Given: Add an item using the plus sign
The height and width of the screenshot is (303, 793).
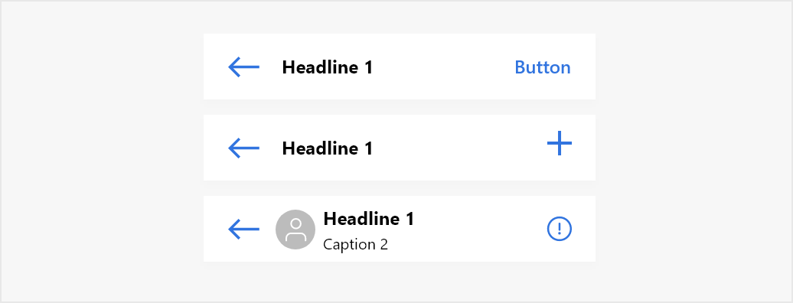Looking at the screenshot, I should click(560, 143).
